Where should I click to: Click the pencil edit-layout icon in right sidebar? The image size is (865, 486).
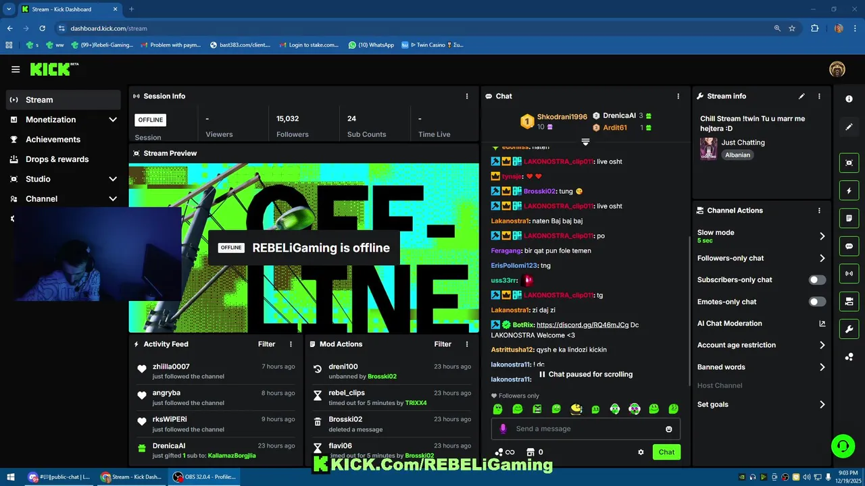849,126
